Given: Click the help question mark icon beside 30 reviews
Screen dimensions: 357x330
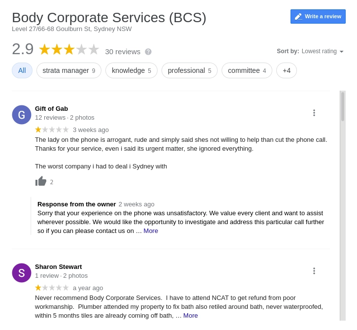Looking at the screenshot, I should click(x=148, y=52).
